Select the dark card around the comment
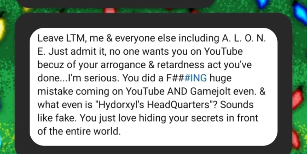This screenshot has width=307, height=154. click(x=153, y=83)
